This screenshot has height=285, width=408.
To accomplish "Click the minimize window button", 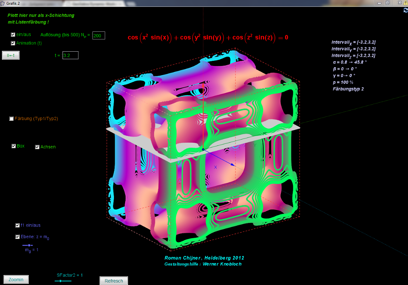I will coord(379,3).
